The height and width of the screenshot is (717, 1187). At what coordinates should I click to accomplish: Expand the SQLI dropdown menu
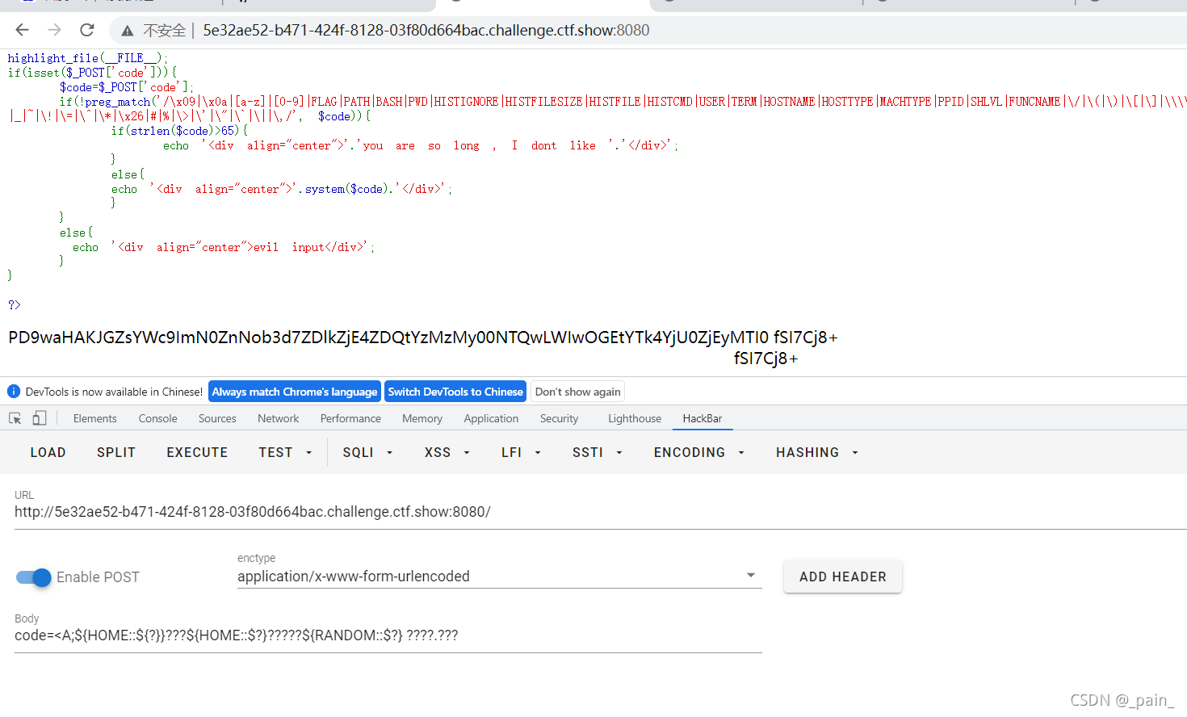[x=367, y=452]
